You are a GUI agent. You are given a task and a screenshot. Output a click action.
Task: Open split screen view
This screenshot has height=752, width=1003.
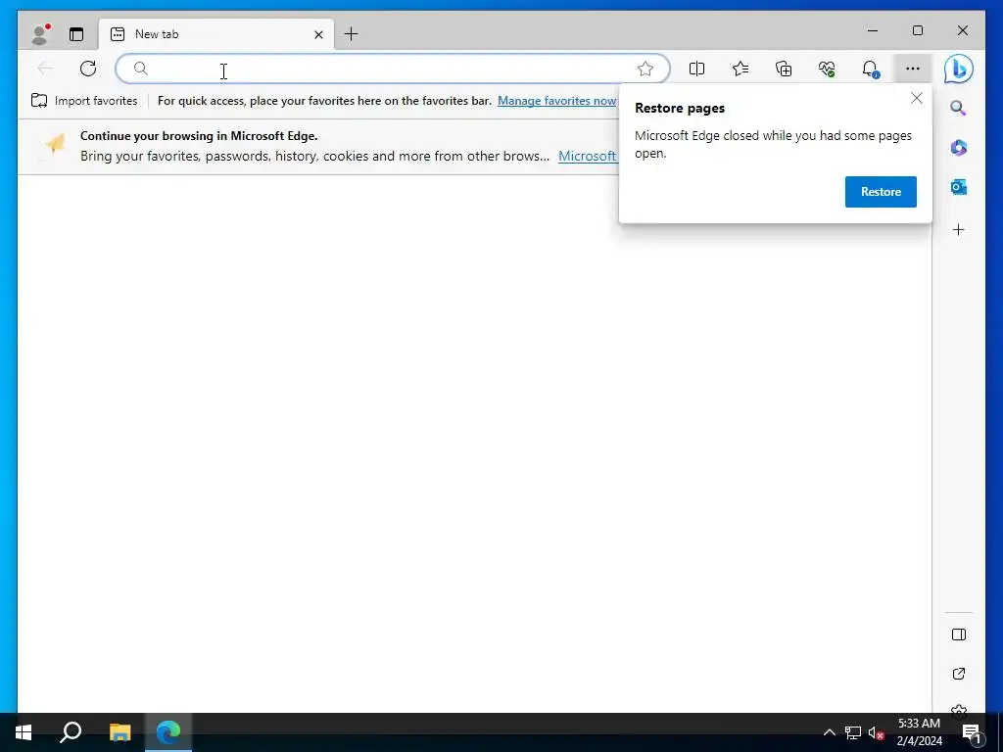click(x=696, y=69)
